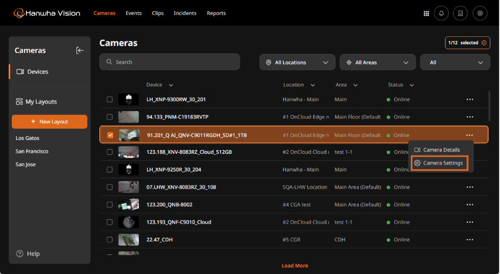Uncheck the 91.201_Q AI_QNV-C9011RGDH camera checkbox
Image resolution: width=500 pixels, height=274 pixels.
click(x=110, y=135)
